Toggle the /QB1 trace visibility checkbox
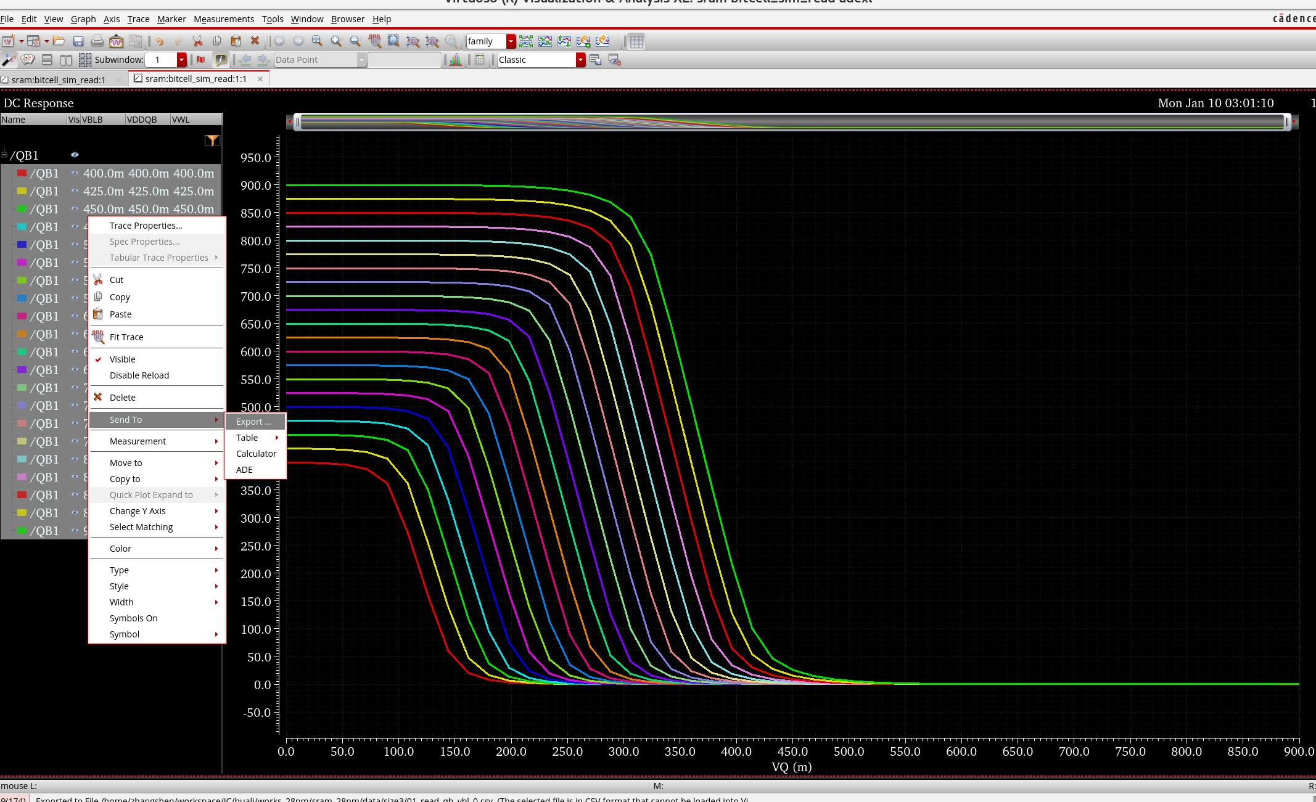1316x802 pixels. tap(74, 155)
